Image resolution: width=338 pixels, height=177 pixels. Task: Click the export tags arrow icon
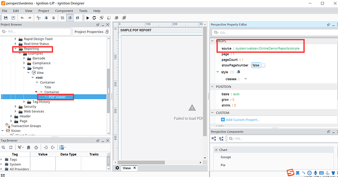(x=53, y=148)
